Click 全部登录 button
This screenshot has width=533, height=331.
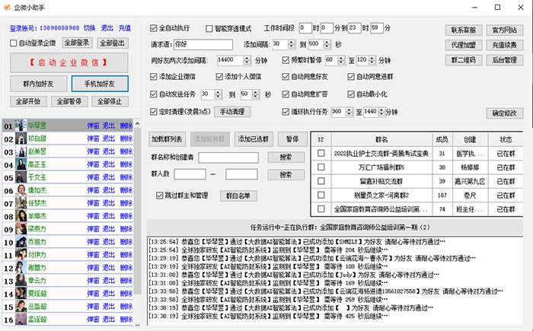pyautogui.click(x=77, y=43)
